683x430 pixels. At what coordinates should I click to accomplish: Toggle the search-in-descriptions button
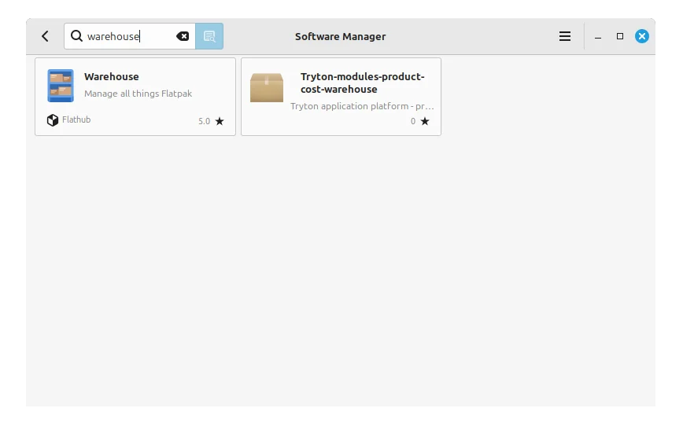click(209, 36)
